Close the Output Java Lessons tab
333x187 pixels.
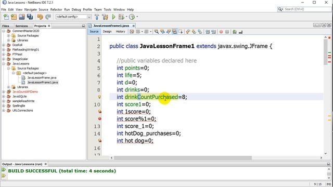click(45, 164)
